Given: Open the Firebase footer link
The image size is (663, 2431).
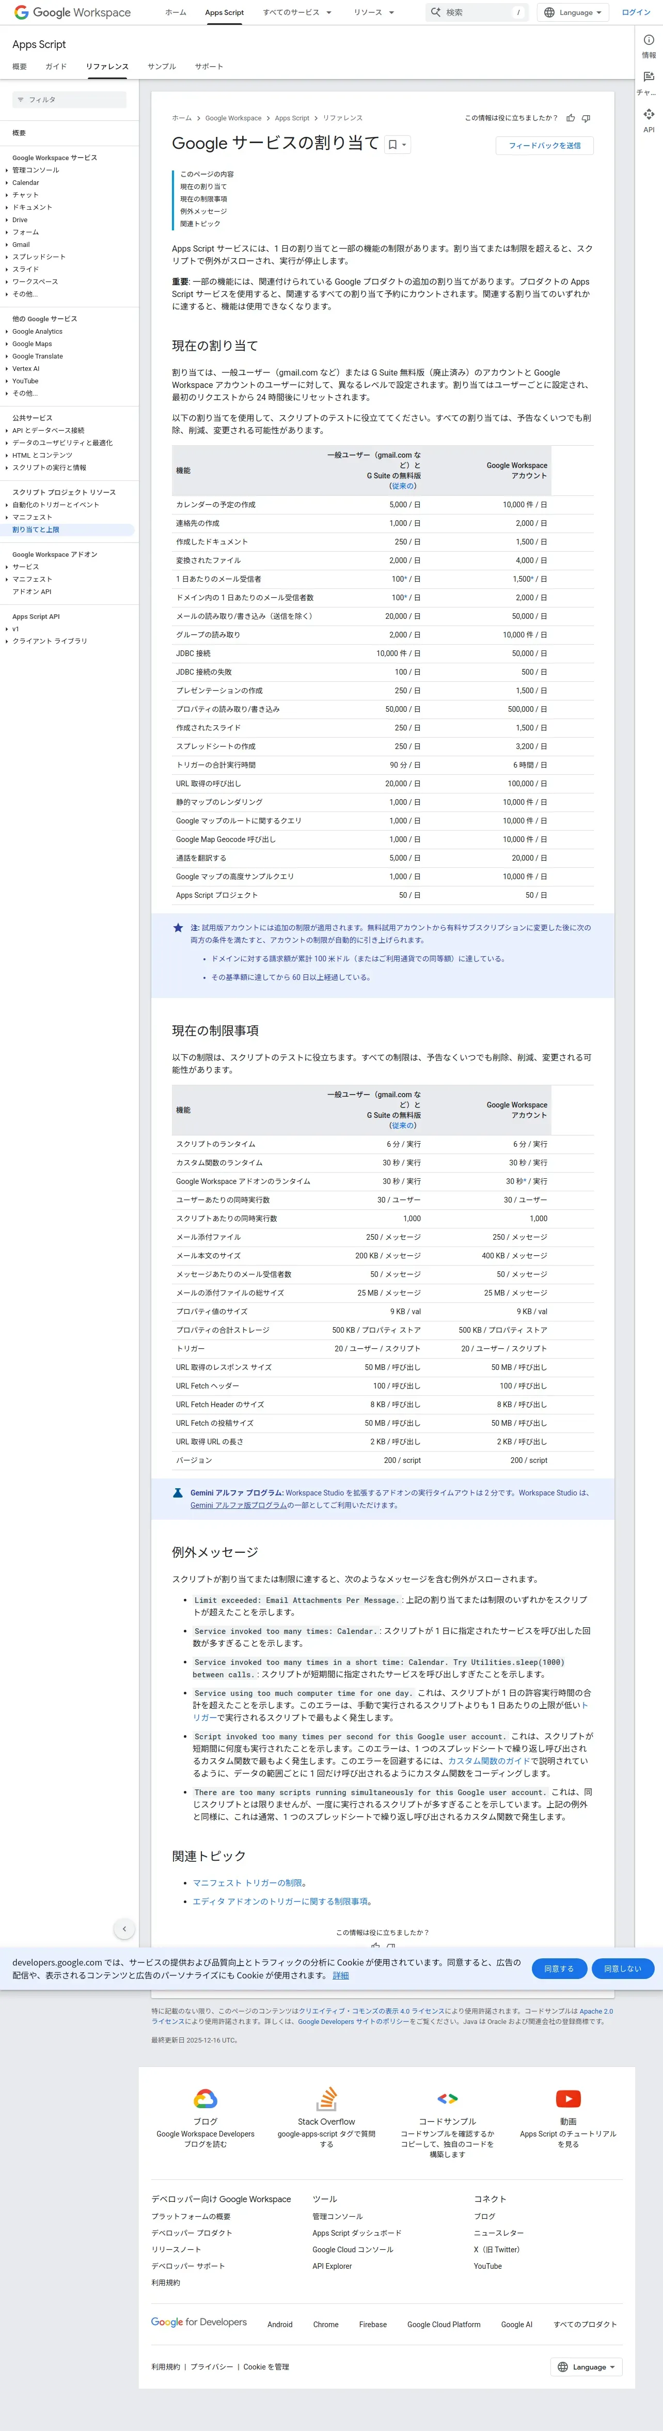Looking at the screenshot, I should coord(372,2325).
